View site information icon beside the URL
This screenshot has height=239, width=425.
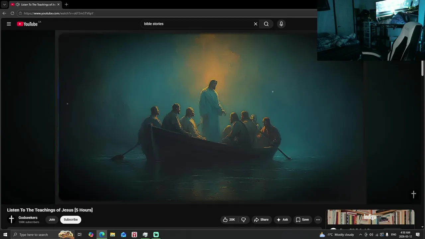click(20, 13)
